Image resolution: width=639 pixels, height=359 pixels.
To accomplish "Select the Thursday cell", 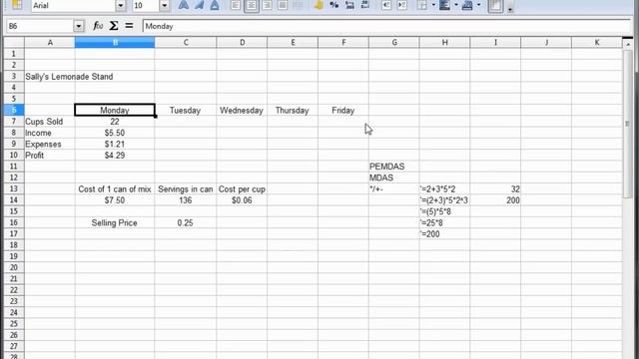I will click(x=293, y=111).
